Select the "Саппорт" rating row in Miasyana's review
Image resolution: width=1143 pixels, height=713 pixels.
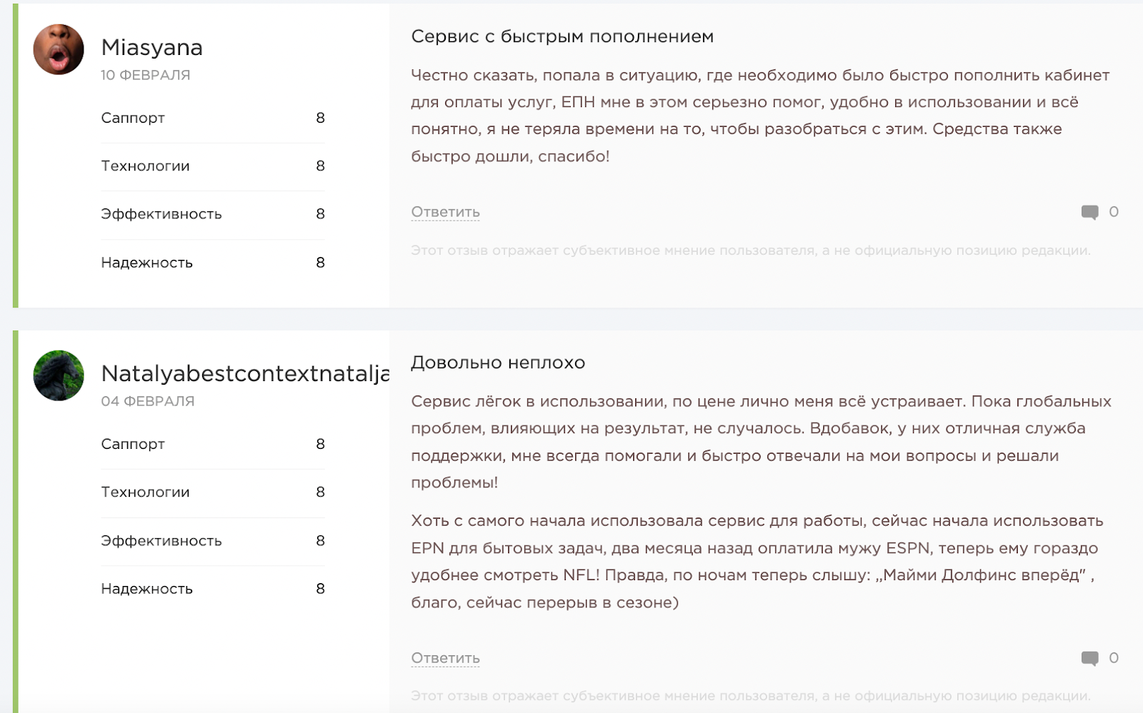point(212,118)
